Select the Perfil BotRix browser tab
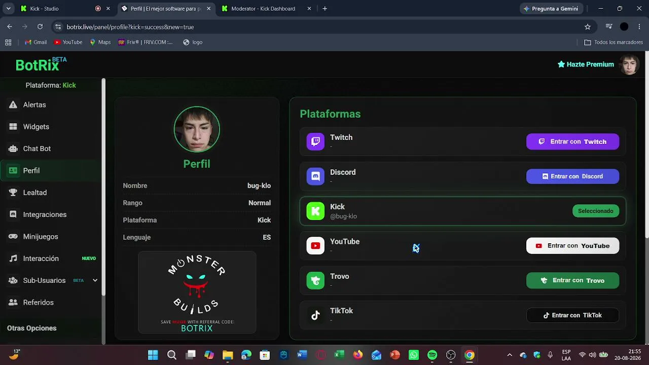This screenshot has width=649, height=365. 165,9
